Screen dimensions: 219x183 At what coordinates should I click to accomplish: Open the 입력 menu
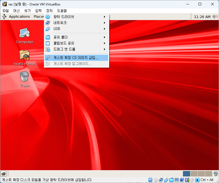tap(38, 11)
